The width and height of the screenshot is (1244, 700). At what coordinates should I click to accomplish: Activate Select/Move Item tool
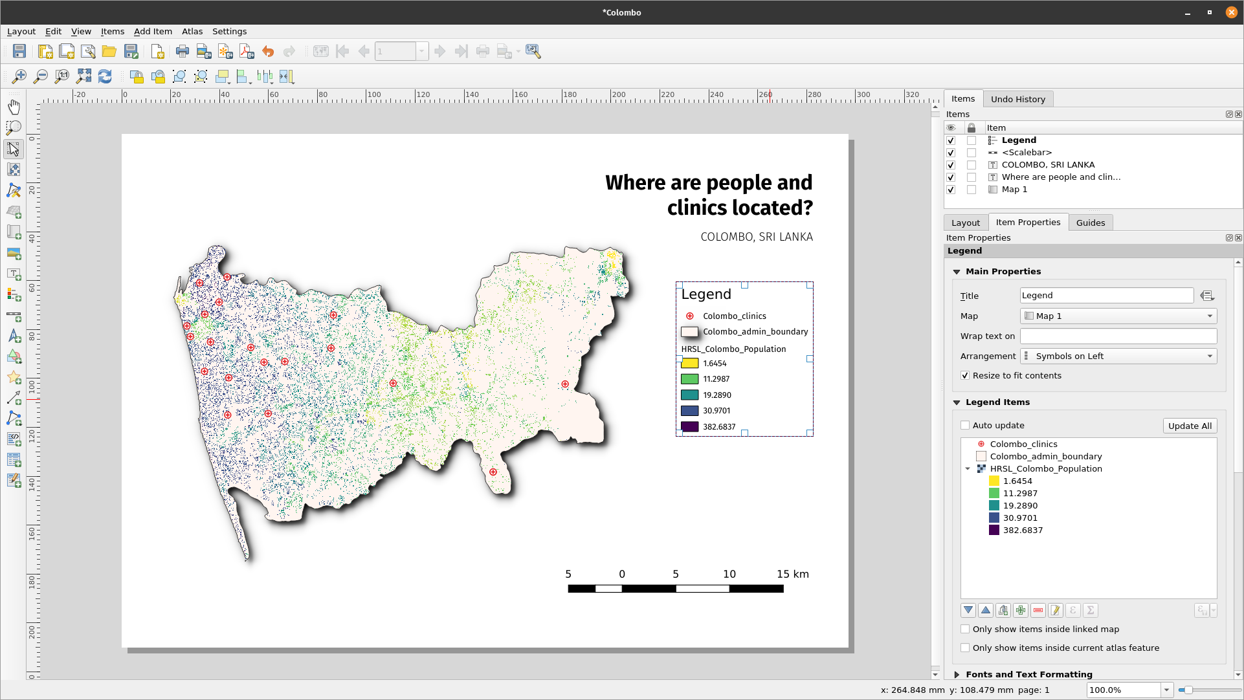click(x=14, y=149)
